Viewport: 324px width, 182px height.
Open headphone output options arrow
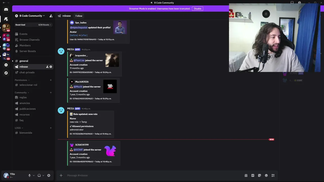[x=43, y=175]
